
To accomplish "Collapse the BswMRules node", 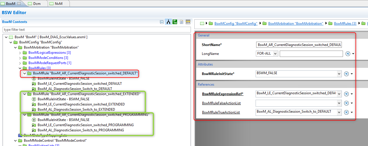I will (20, 68).
